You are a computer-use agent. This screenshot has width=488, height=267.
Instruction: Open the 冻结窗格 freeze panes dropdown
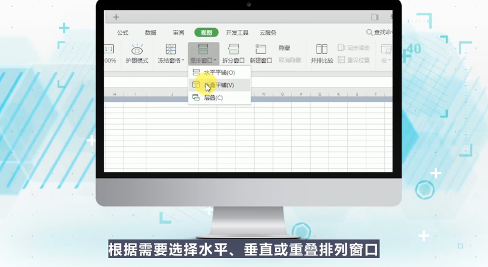coord(171,54)
